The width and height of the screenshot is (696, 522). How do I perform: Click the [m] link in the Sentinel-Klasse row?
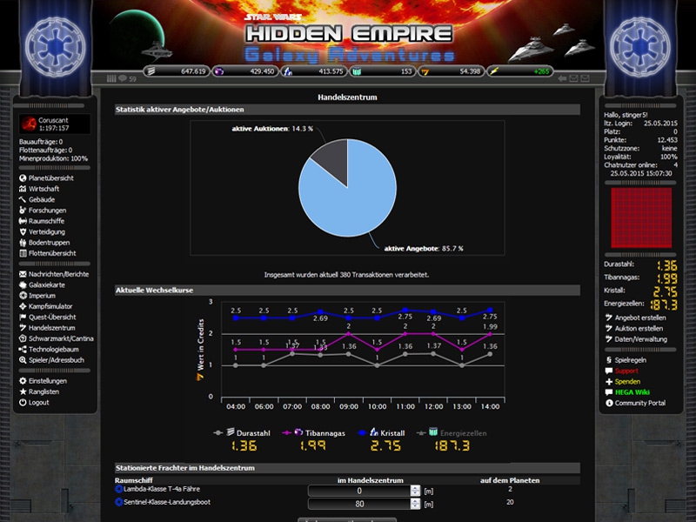click(x=428, y=505)
